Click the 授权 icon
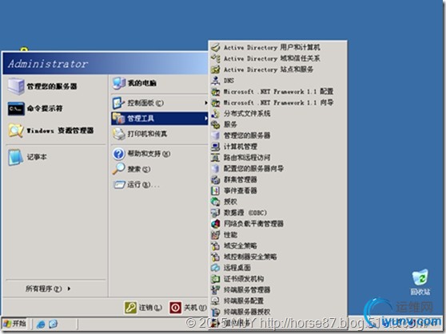446x334 pixels. click(216, 202)
